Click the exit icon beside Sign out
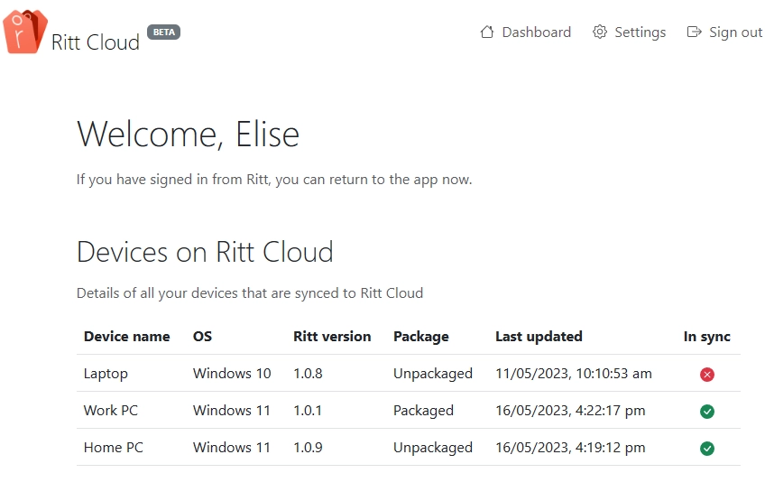 (695, 32)
